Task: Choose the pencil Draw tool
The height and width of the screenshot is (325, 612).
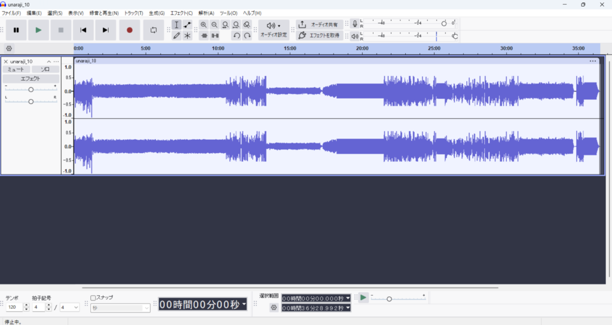Action: click(177, 36)
